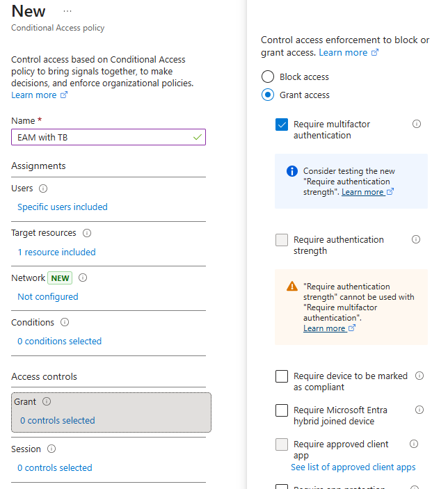Click the info icon next to Network
Screen dimensions: 448x489
click(83, 278)
